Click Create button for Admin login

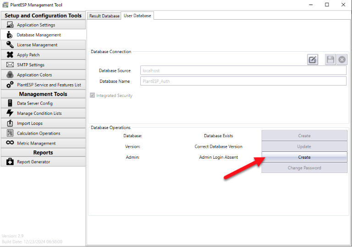click(x=304, y=157)
